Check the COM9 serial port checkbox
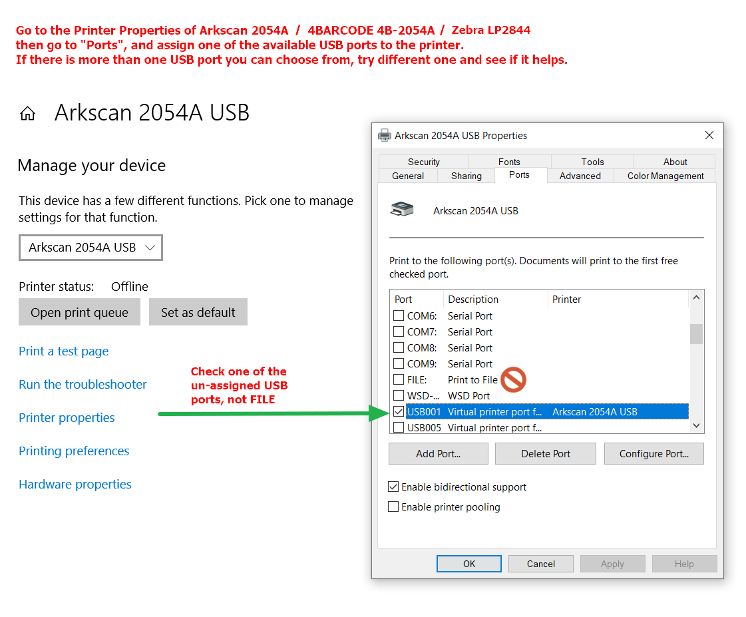The image size is (746, 617). click(x=399, y=363)
